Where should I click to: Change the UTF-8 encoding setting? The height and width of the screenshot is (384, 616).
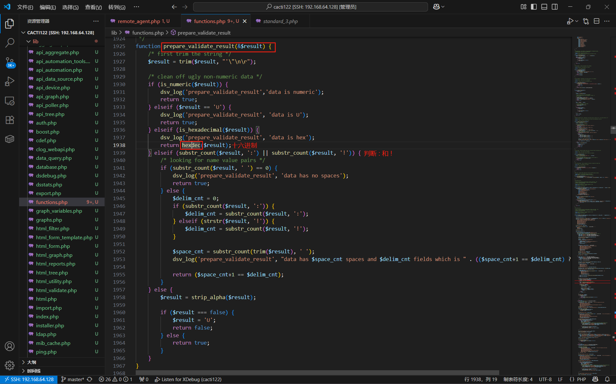pyautogui.click(x=545, y=379)
